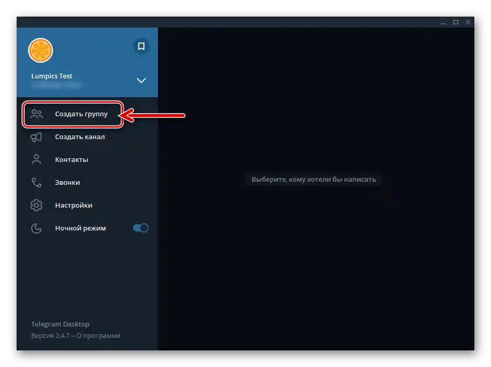The width and height of the screenshot is (491, 367).
Task: Select Создать группу from the menu
Action: (x=81, y=114)
